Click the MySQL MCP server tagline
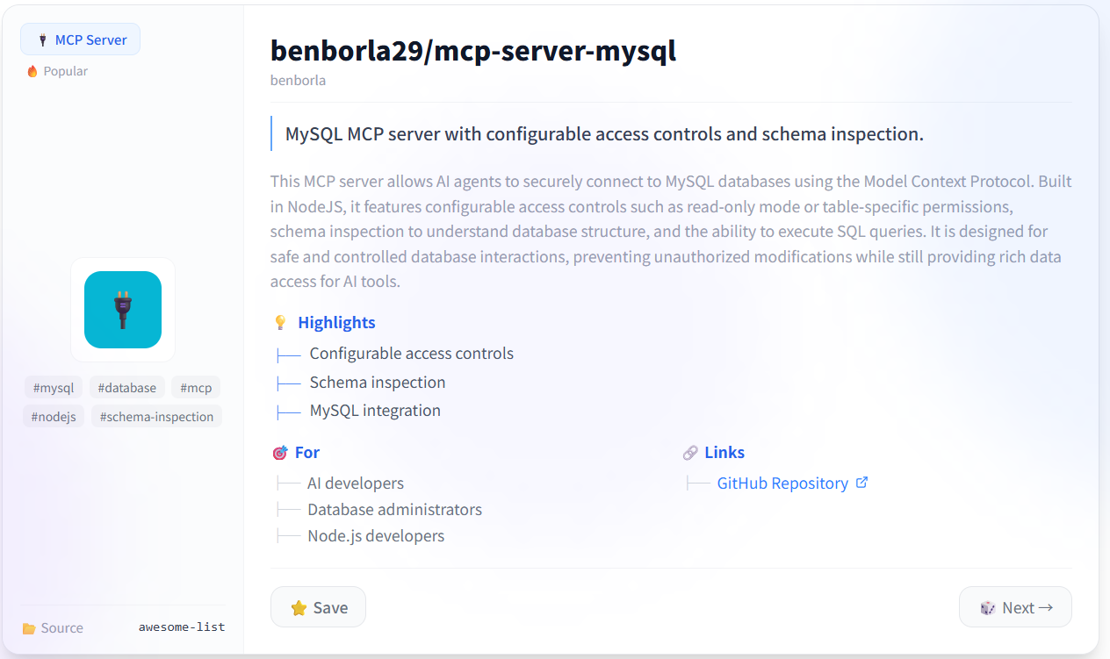This screenshot has width=1110, height=659. 604,134
